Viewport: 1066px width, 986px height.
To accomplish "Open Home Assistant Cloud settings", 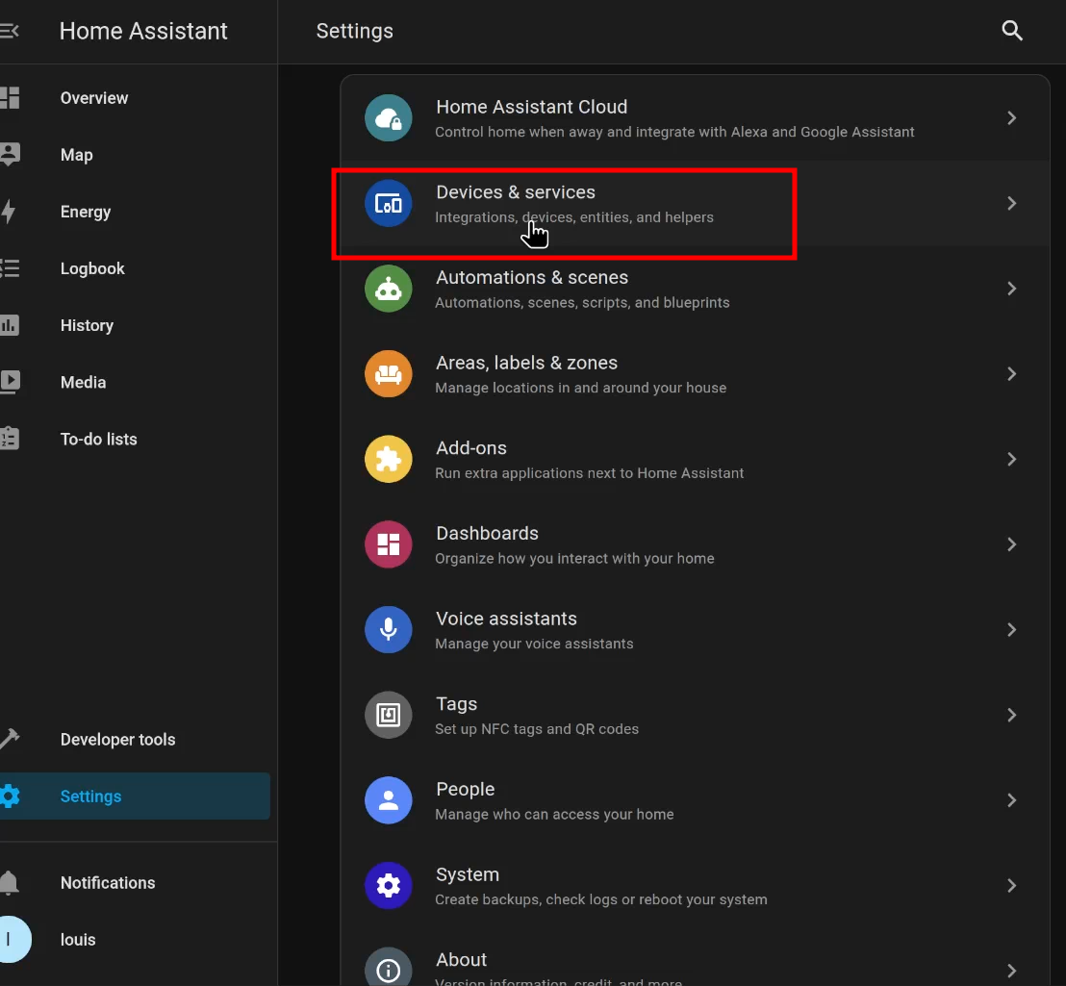I will pyautogui.click(x=695, y=118).
